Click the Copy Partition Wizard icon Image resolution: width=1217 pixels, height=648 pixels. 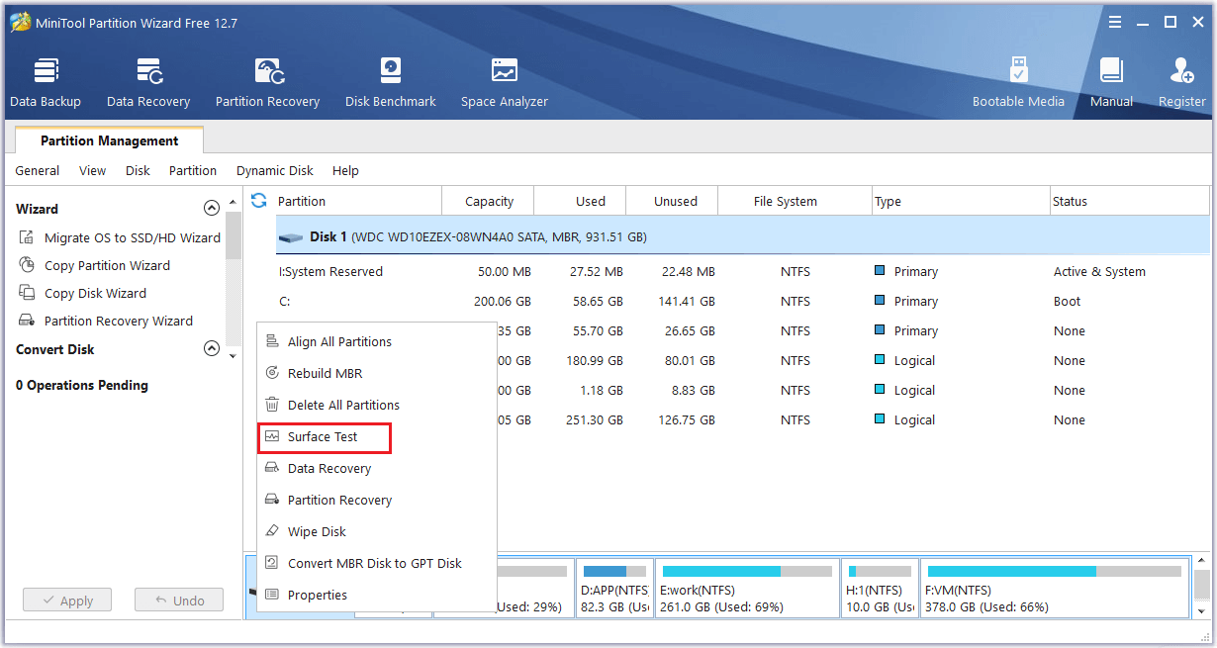pyautogui.click(x=27, y=265)
